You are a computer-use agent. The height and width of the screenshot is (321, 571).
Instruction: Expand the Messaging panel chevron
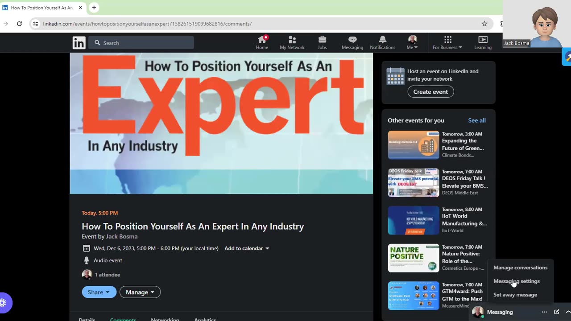click(568, 312)
